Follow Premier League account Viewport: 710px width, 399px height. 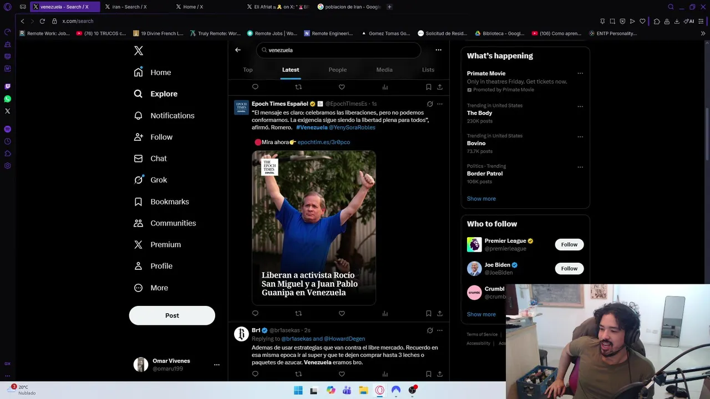click(569, 244)
